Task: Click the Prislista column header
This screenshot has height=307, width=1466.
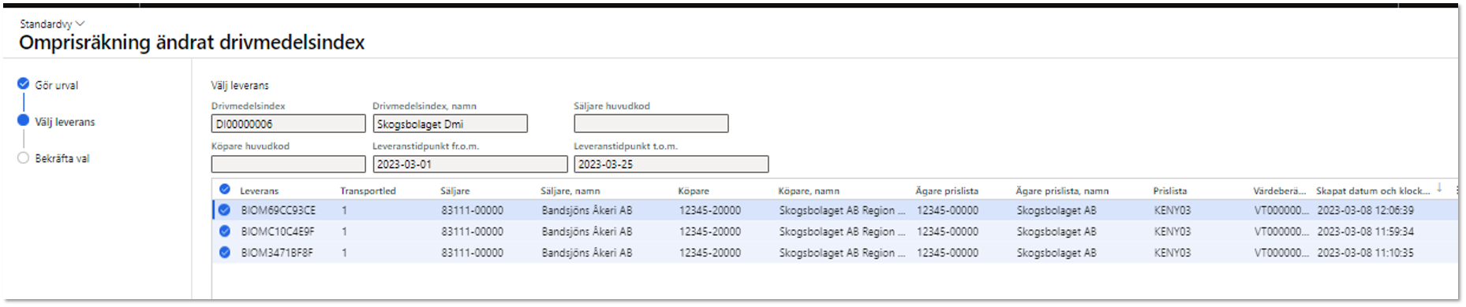Action: [1169, 190]
